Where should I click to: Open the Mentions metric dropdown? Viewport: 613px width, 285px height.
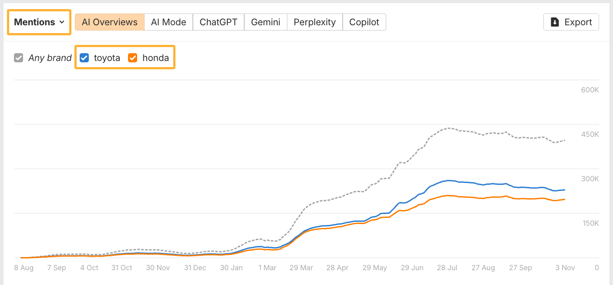click(x=38, y=22)
